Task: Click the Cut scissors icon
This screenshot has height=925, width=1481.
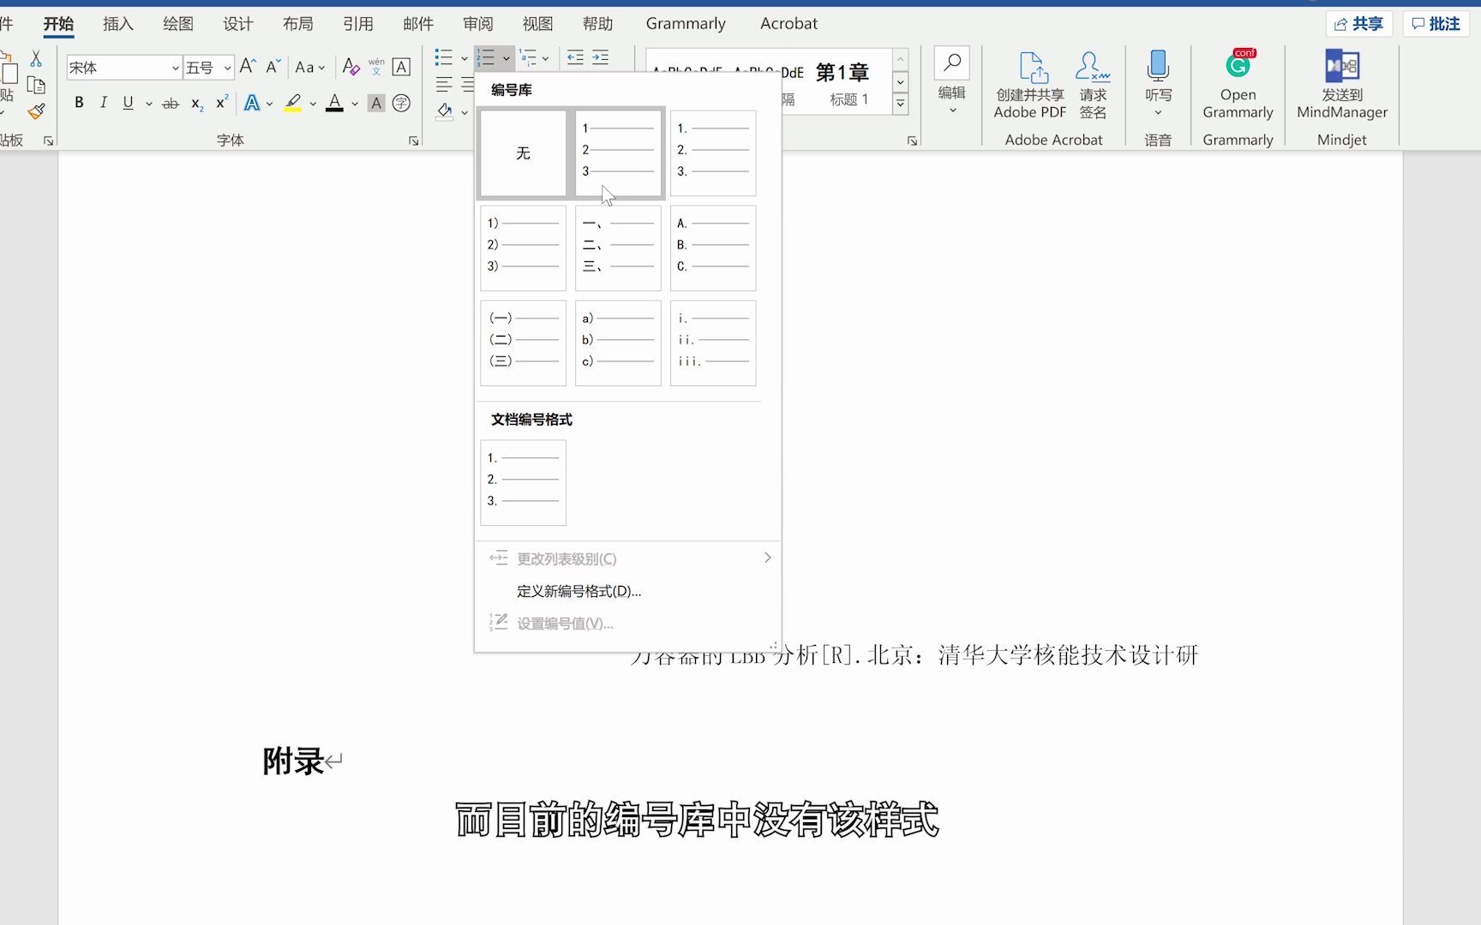Action: pos(36,59)
